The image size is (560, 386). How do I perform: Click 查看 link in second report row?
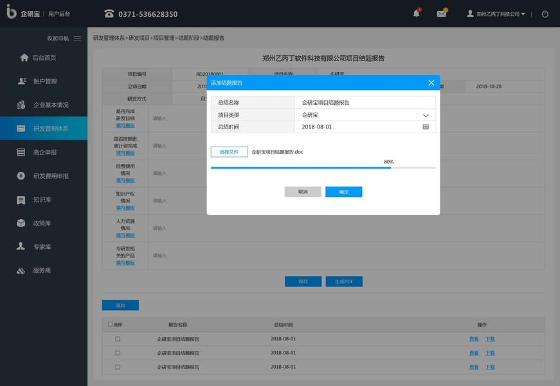point(474,353)
